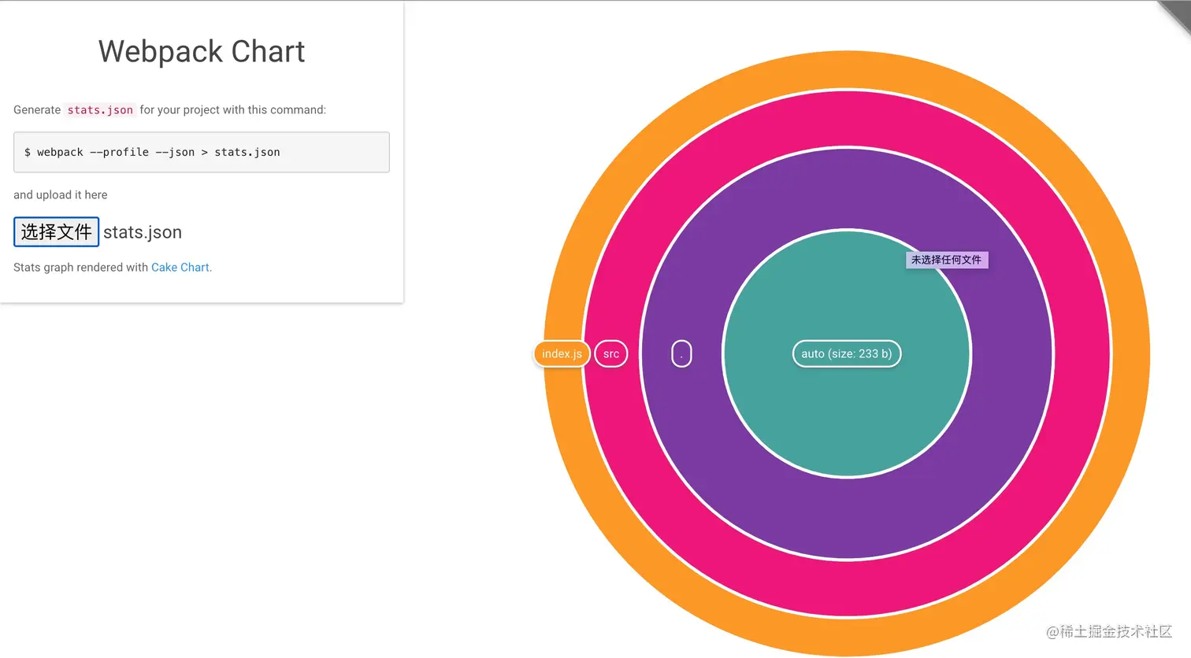
Task: Click the 未选择任何文件 tooltip
Action: 946,260
